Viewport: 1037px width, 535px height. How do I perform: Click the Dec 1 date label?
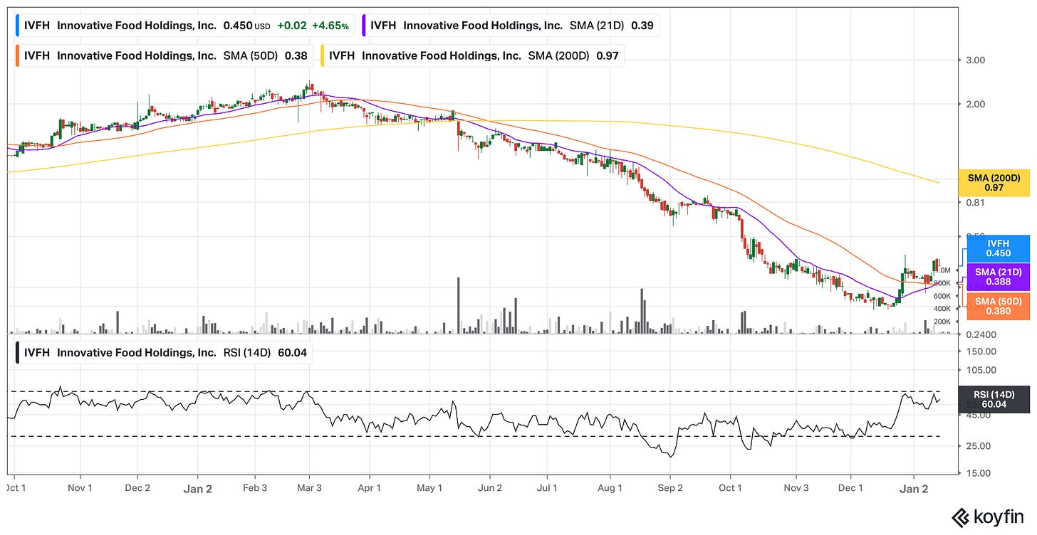coord(852,488)
